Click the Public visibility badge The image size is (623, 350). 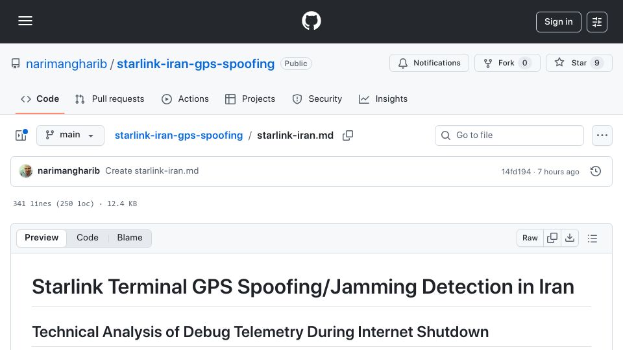[296, 64]
